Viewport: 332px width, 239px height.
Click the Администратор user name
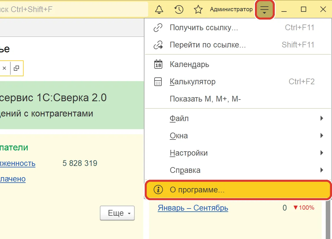(x=231, y=9)
